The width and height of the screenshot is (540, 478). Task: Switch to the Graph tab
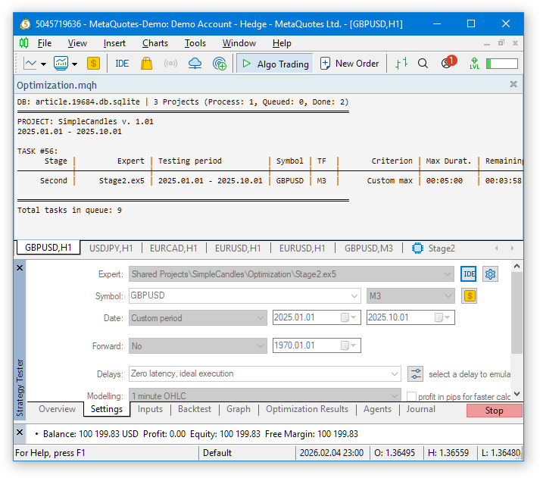239,409
